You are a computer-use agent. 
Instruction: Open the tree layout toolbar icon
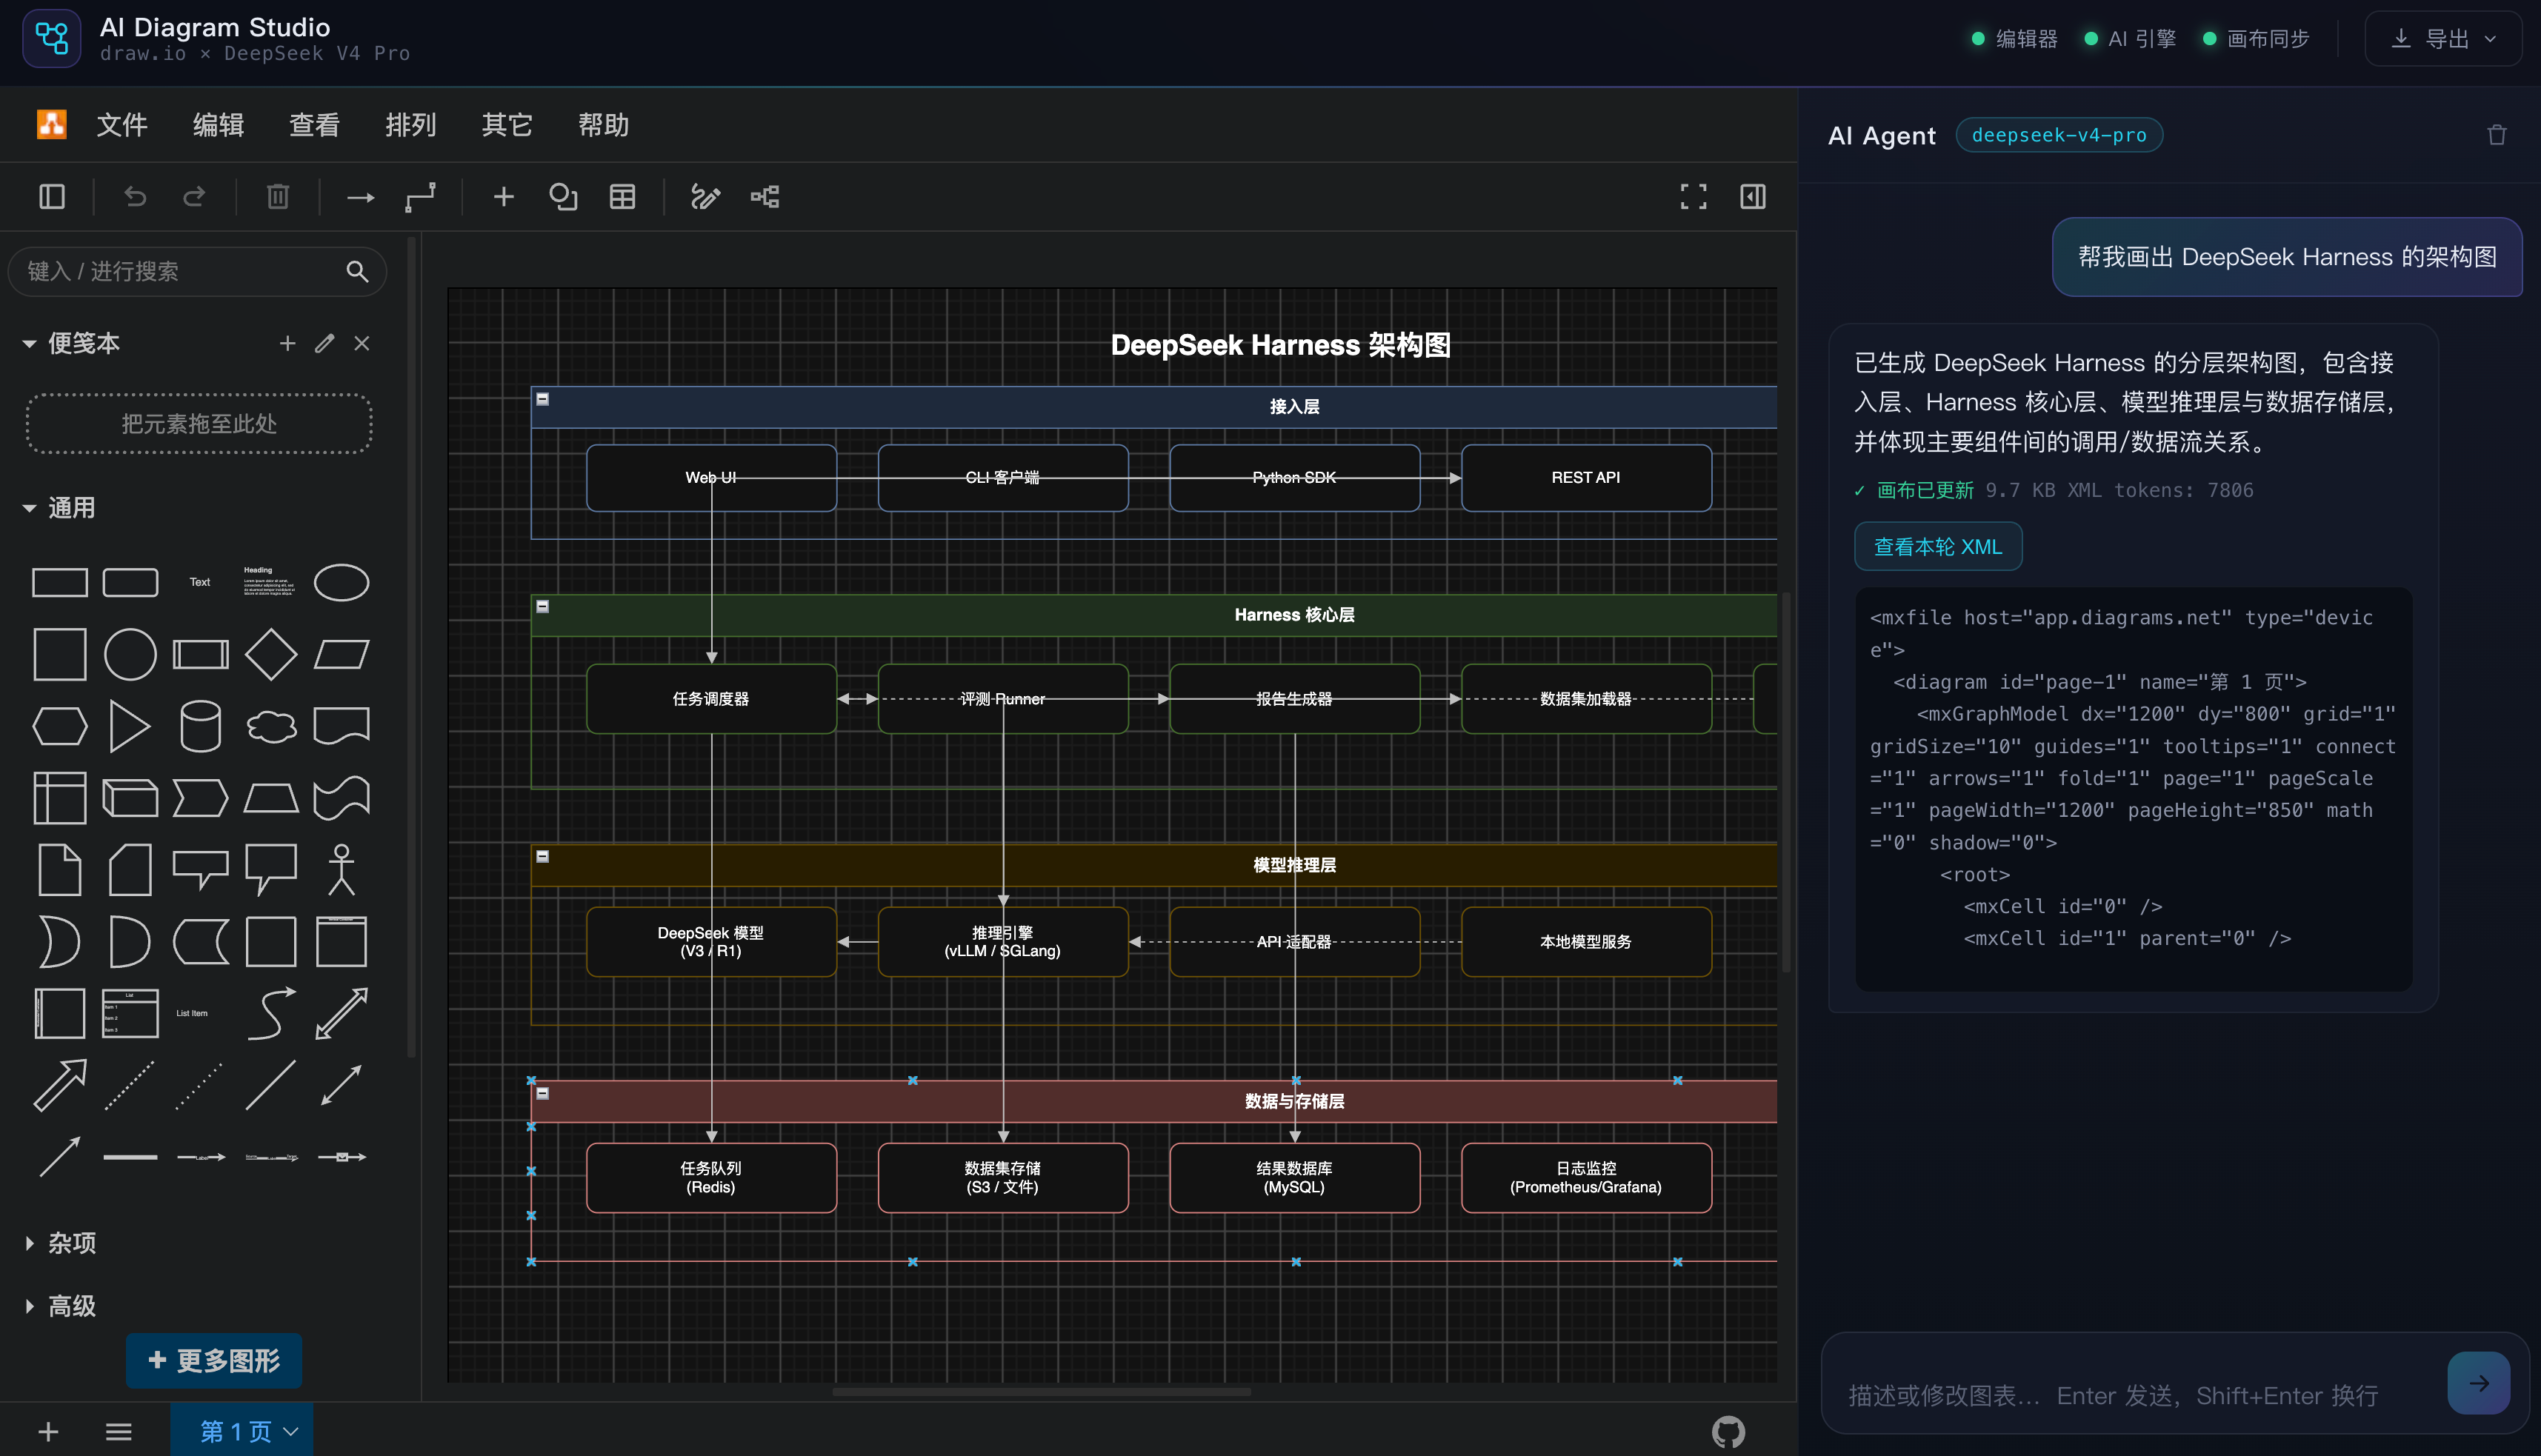[765, 197]
